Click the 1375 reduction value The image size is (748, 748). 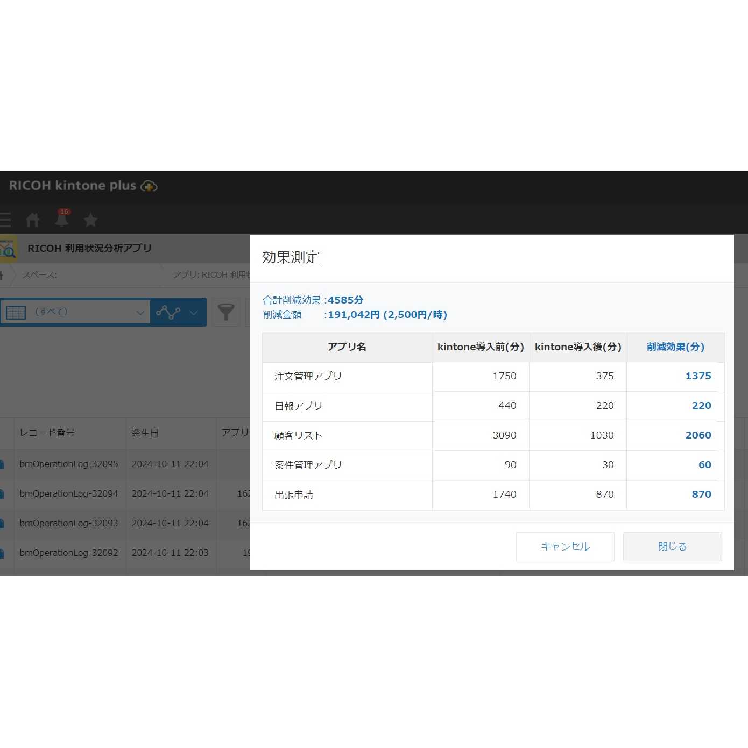(698, 376)
